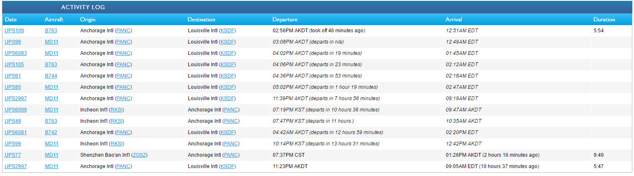Open ZGSZ Shenzhen airport link

pos(139,155)
